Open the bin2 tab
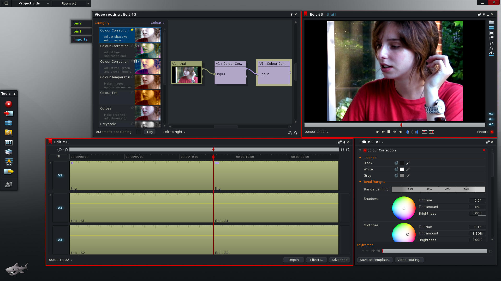The height and width of the screenshot is (281, 501). (x=78, y=23)
